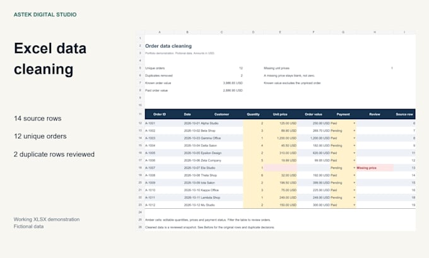Open the Payment dropdown for order A-1006

click(355, 160)
